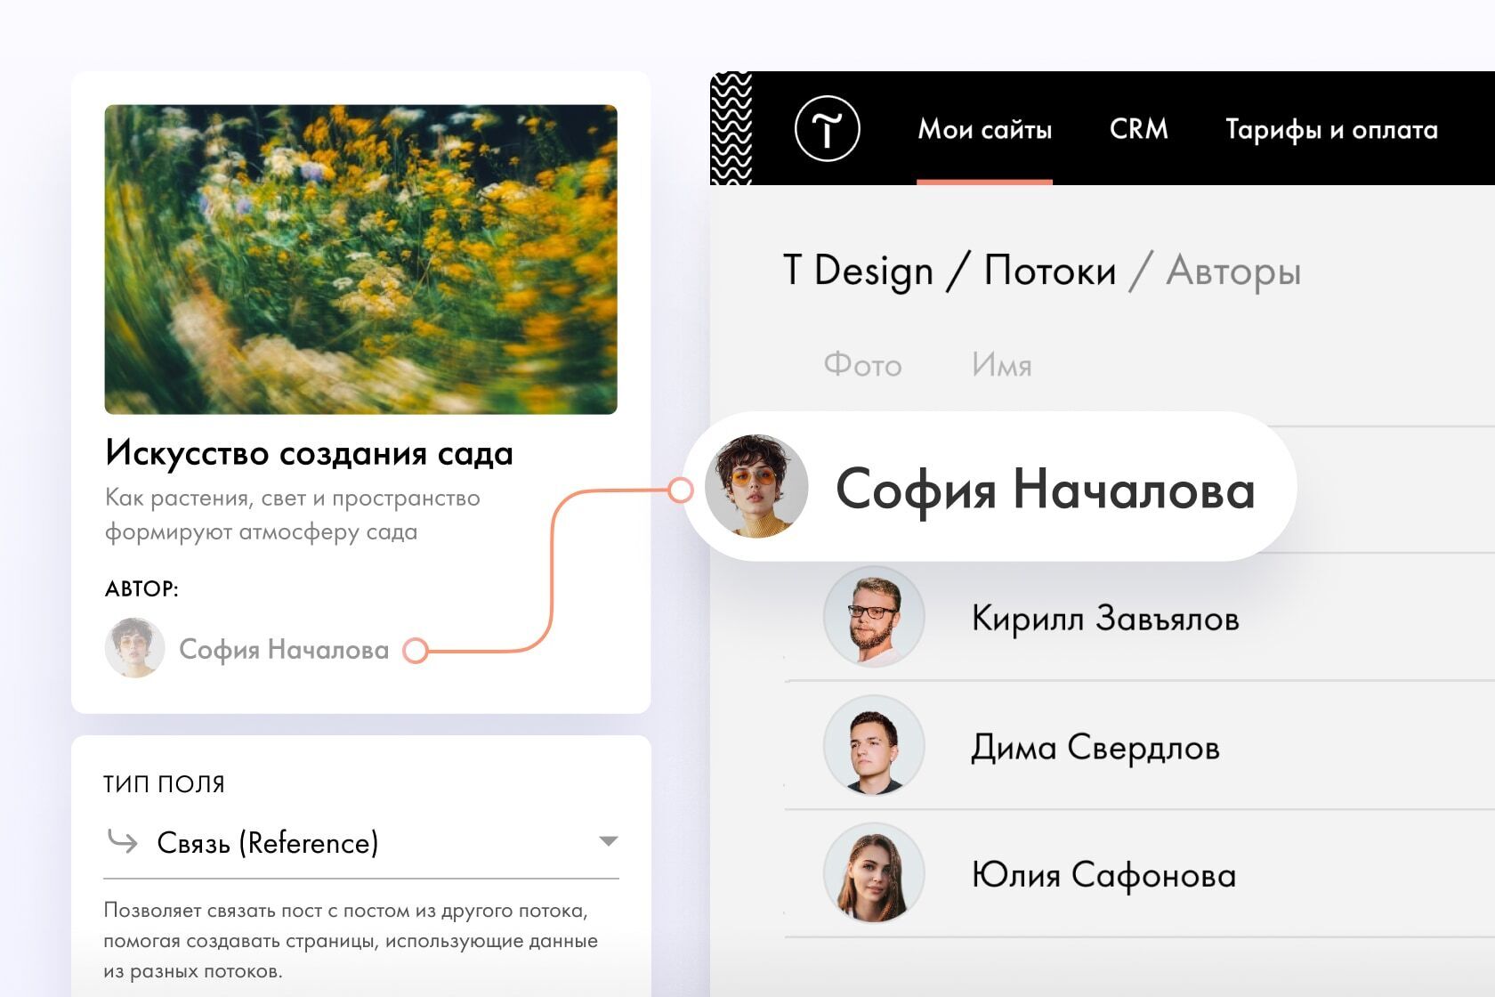This screenshot has height=997, width=1495.
Task: Click the ТИП ПОЛЯ label
Action: point(164,784)
